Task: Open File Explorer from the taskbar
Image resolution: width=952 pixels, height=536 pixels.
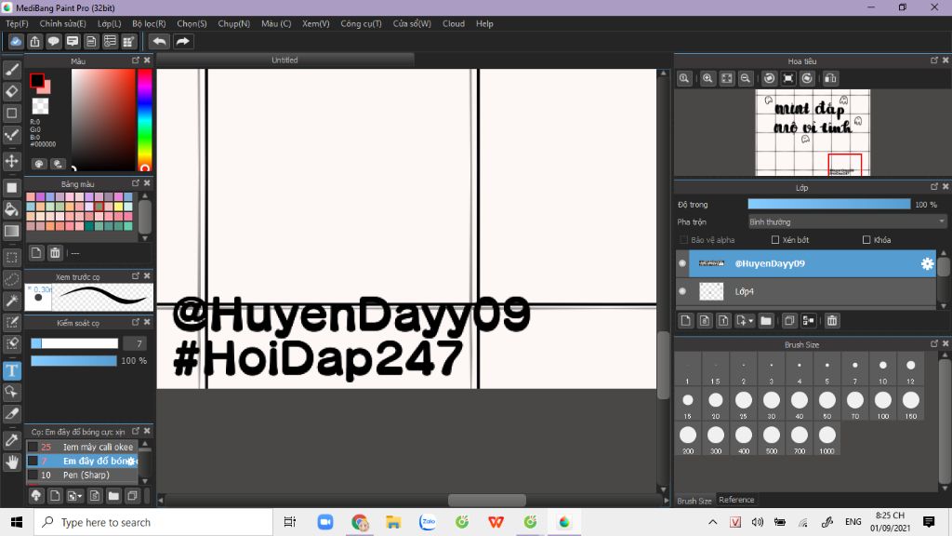Action: coord(393,522)
